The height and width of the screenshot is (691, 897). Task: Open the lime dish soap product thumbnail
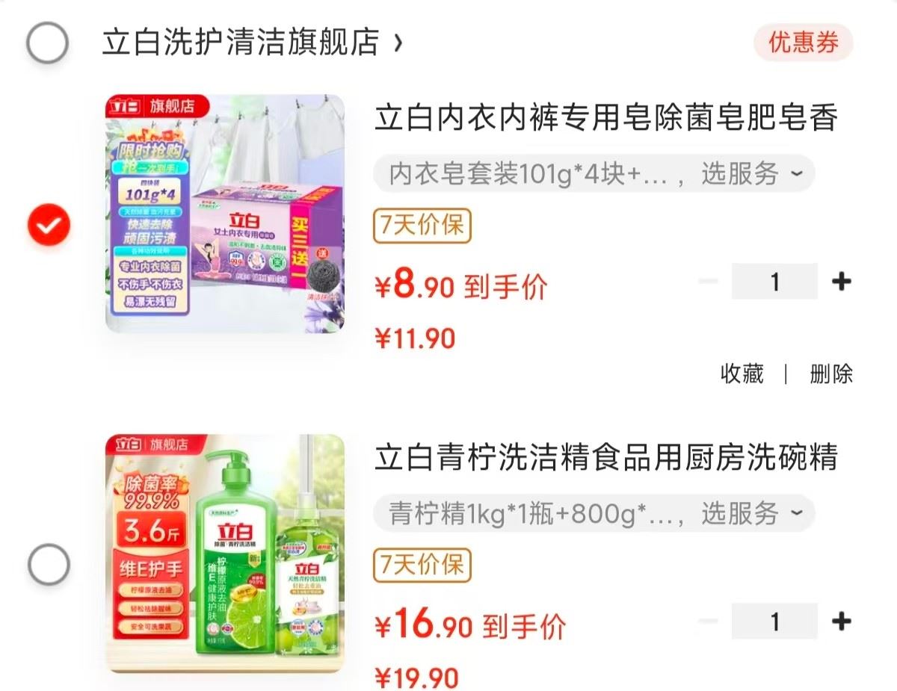[x=225, y=553]
